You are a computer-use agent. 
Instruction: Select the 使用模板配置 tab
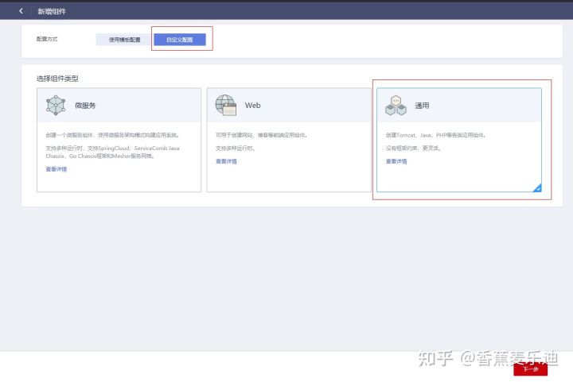point(124,40)
